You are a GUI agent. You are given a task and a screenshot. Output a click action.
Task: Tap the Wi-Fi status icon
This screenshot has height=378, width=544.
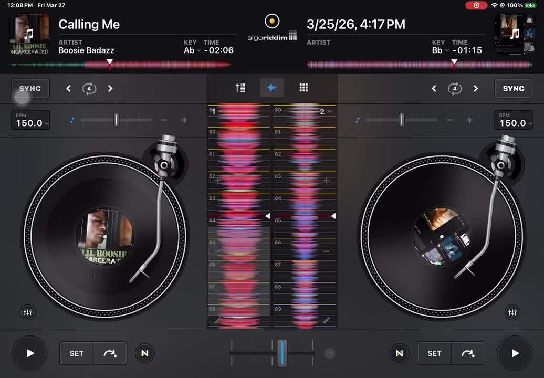click(x=495, y=5)
